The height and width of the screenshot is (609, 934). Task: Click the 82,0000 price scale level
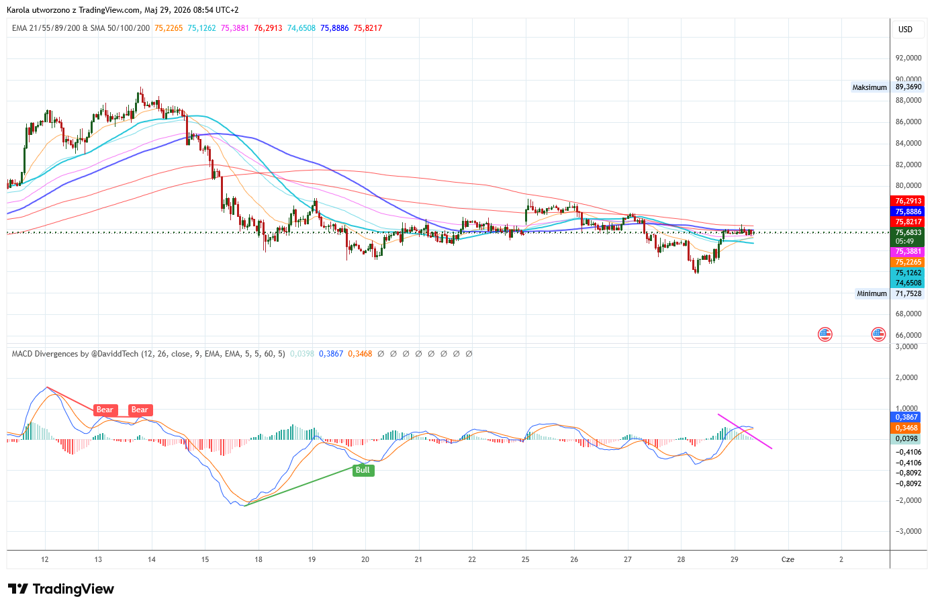(x=908, y=165)
